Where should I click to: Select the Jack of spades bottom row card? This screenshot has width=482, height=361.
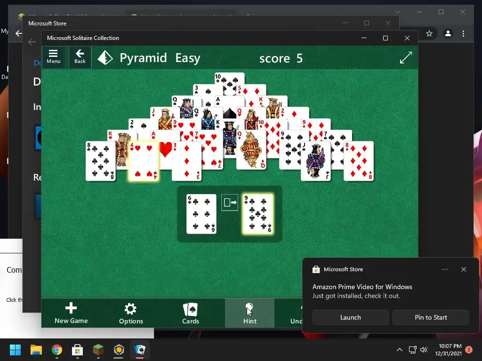(x=316, y=161)
